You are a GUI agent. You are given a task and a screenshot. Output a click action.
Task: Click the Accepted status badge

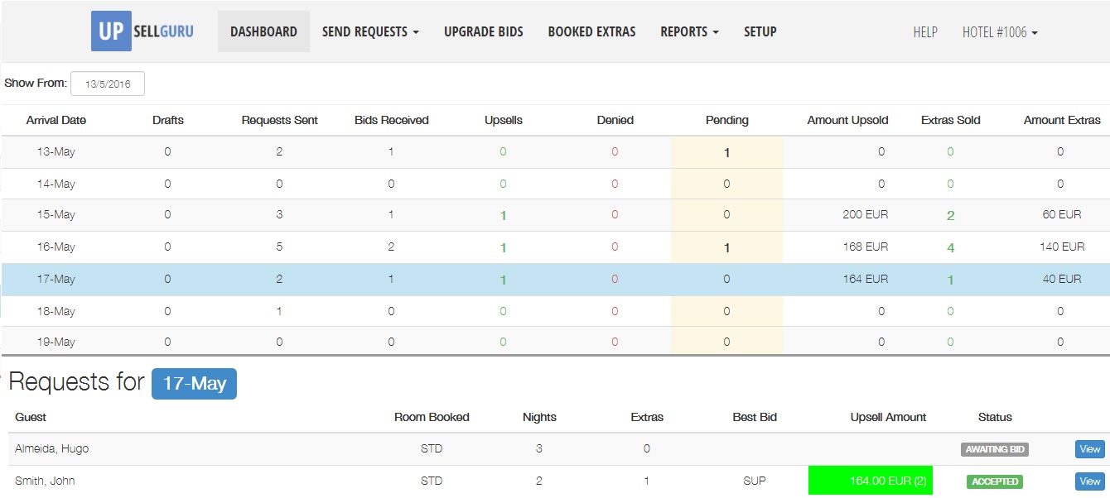coord(994,481)
